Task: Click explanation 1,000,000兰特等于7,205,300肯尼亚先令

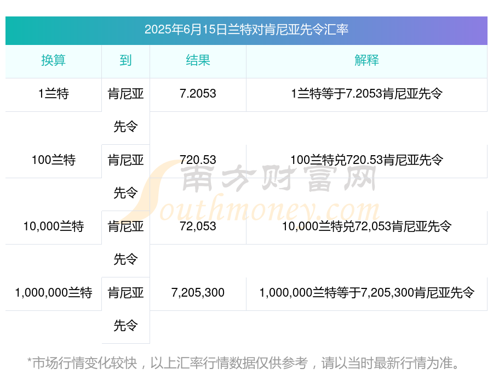Action: coord(366,293)
